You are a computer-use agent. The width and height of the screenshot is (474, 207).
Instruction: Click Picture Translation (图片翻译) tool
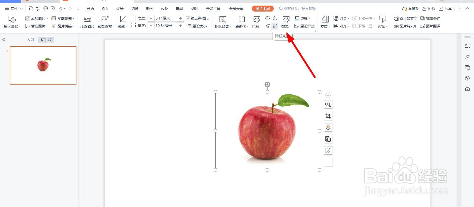430,26
